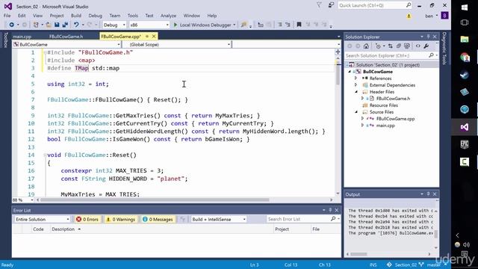This screenshot has height=269, width=478.
Task: Click the Save All toolbar icon
Action: click(x=65, y=25)
